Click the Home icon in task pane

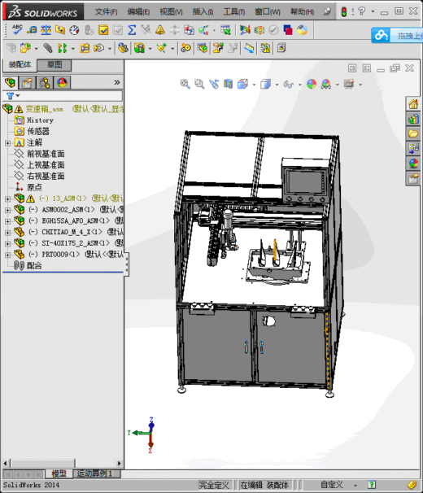tap(413, 104)
